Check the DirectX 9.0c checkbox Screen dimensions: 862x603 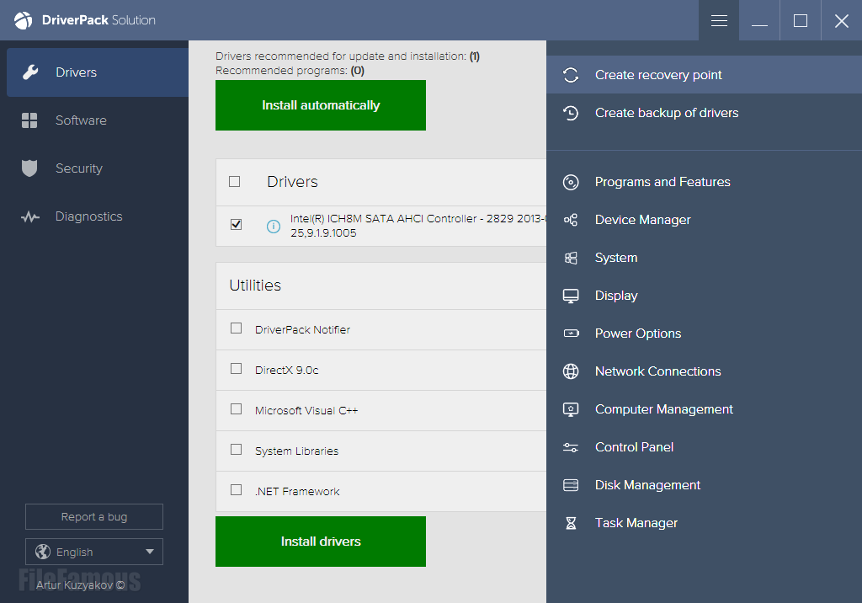pos(236,369)
